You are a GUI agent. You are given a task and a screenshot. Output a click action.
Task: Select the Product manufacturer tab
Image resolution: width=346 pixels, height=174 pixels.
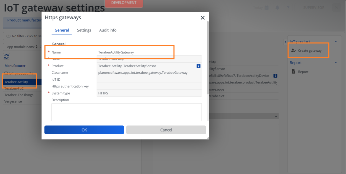pyautogui.click(x=24, y=20)
